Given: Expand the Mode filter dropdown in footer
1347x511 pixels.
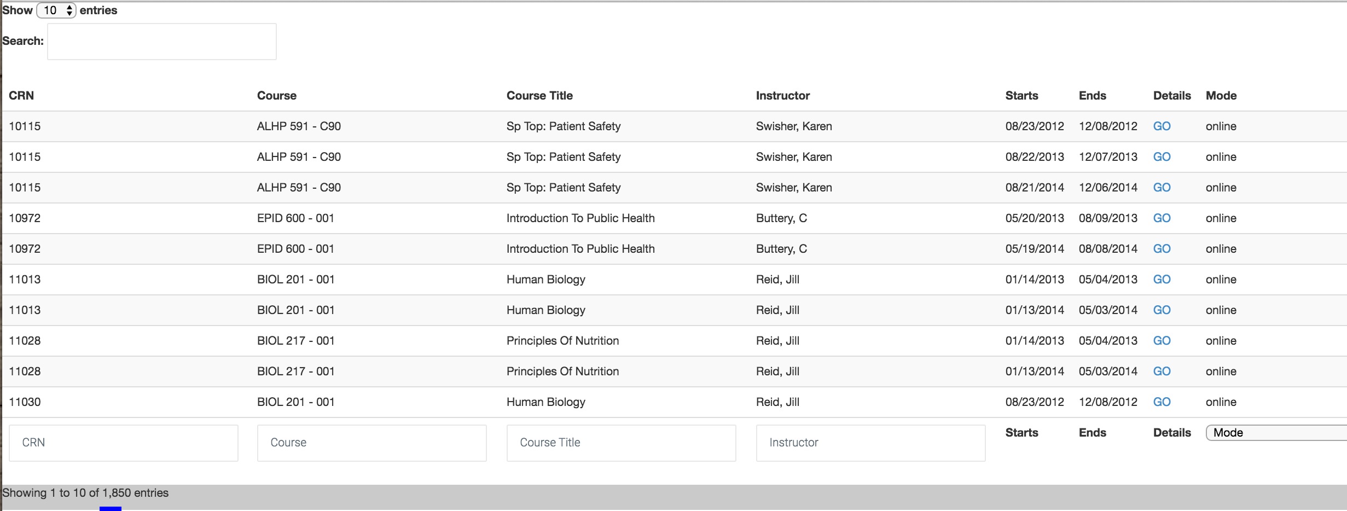Looking at the screenshot, I should pos(1275,433).
